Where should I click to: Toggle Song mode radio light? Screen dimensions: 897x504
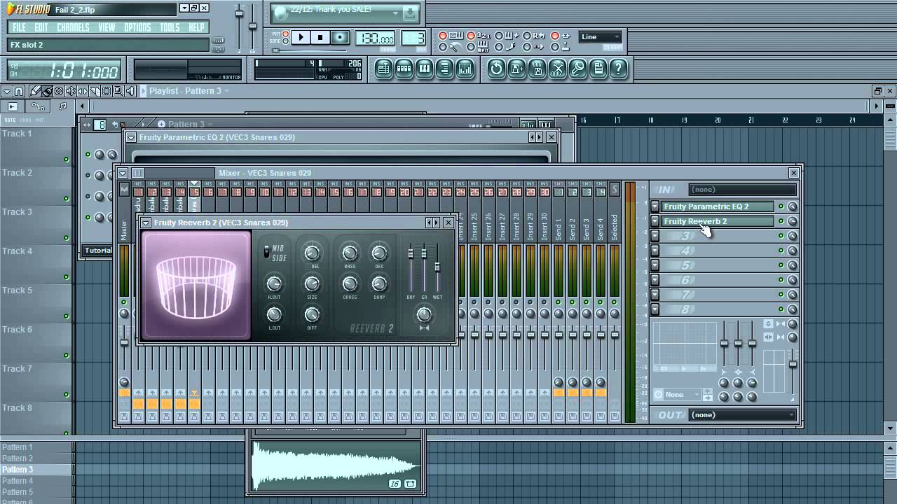click(x=285, y=41)
